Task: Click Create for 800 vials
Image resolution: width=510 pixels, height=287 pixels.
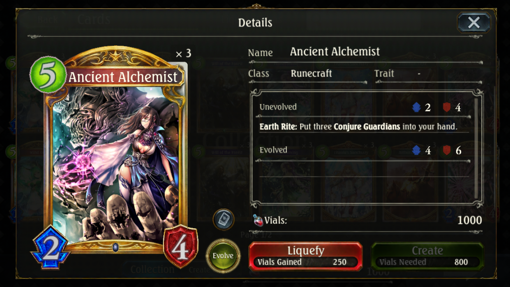Action: [x=427, y=256]
